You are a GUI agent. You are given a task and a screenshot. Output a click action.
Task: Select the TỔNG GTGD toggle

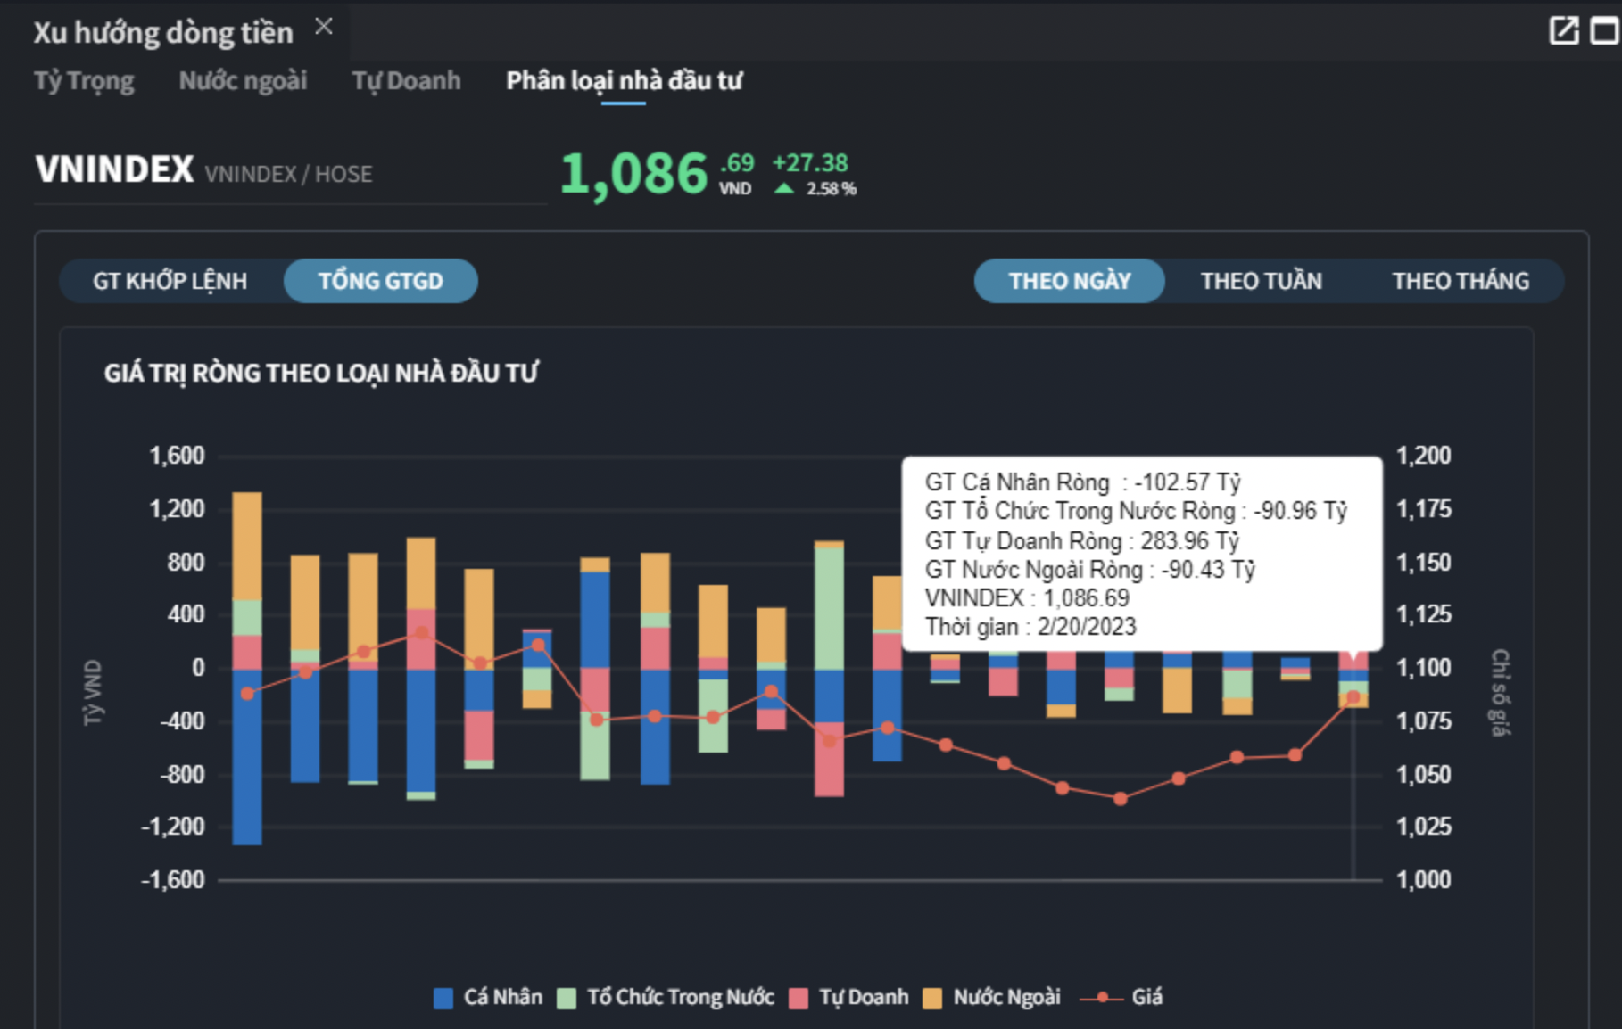coord(381,281)
